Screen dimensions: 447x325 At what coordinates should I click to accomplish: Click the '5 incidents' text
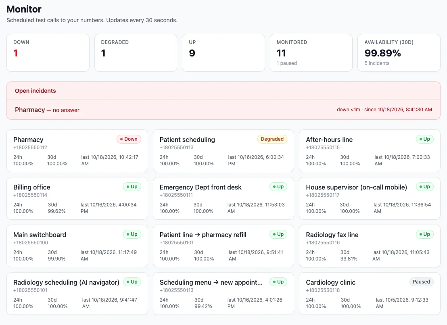pyautogui.click(x=377, y=63)
